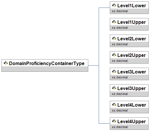Screen dimensions: 150x131
Task: Click the Level1Upper element icon
Action: pyautogui.click(x=114, y=22)
